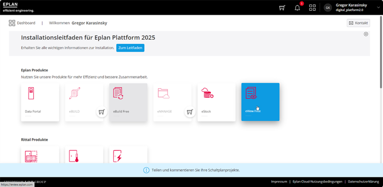Click the GK user avatar
The height and width of the screenshot is (187, 383).
pyautogui.click(x=328, y=8)
